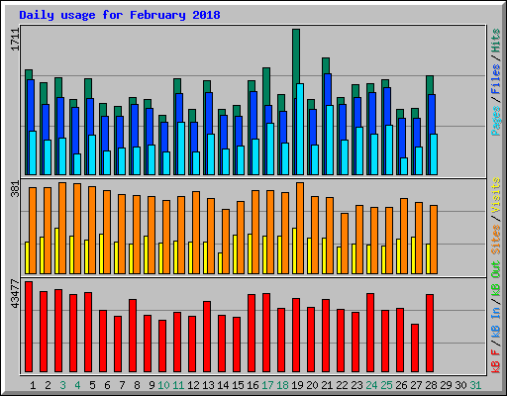Click day 2 on the x-axis

(48, 385)
